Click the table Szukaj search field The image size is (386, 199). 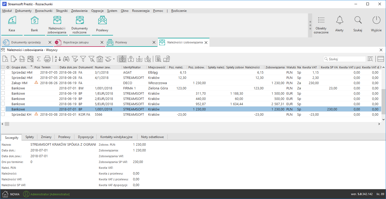coord(344,59)
